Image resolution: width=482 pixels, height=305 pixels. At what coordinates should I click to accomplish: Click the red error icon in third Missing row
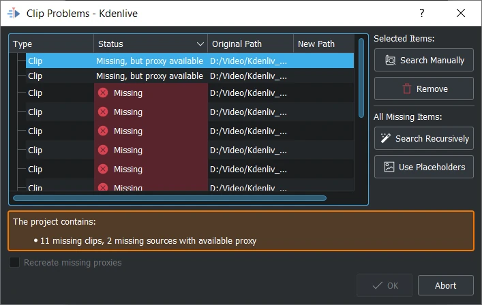(103, 131)
